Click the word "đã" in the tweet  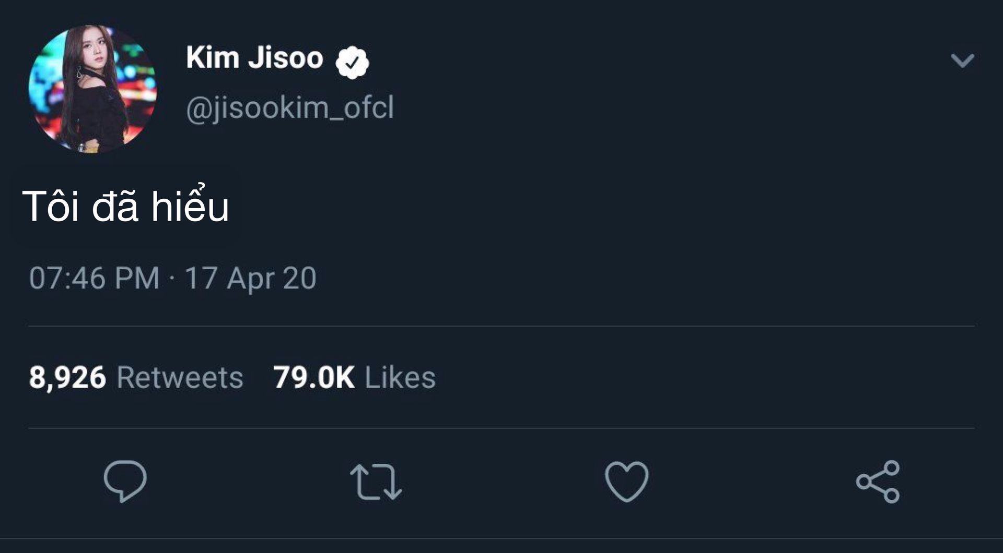pyautogui.click(x=115, y=207)
